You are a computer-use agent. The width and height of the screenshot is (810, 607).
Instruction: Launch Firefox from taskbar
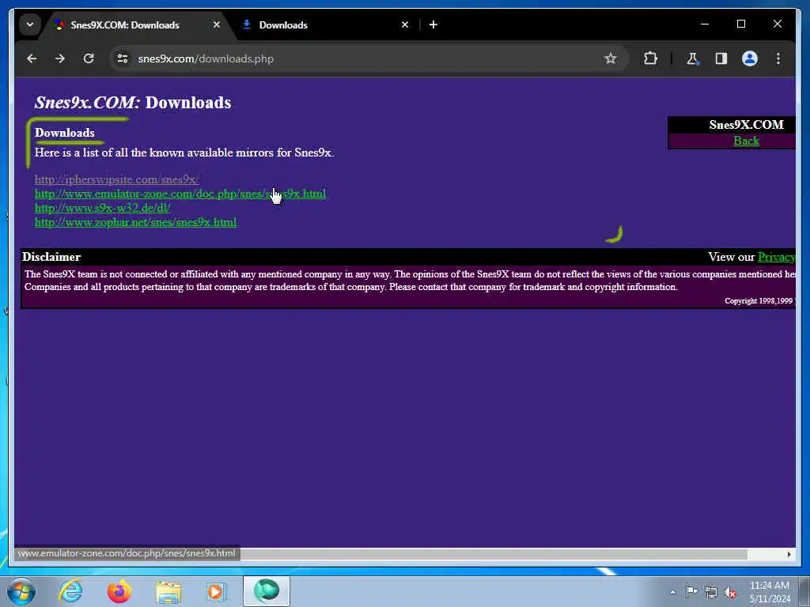(119, 591)
